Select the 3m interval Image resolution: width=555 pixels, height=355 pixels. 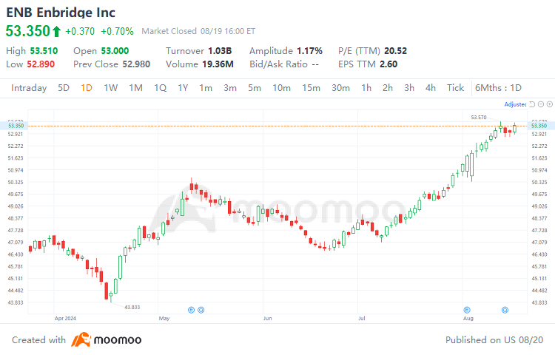coord(230,88)
